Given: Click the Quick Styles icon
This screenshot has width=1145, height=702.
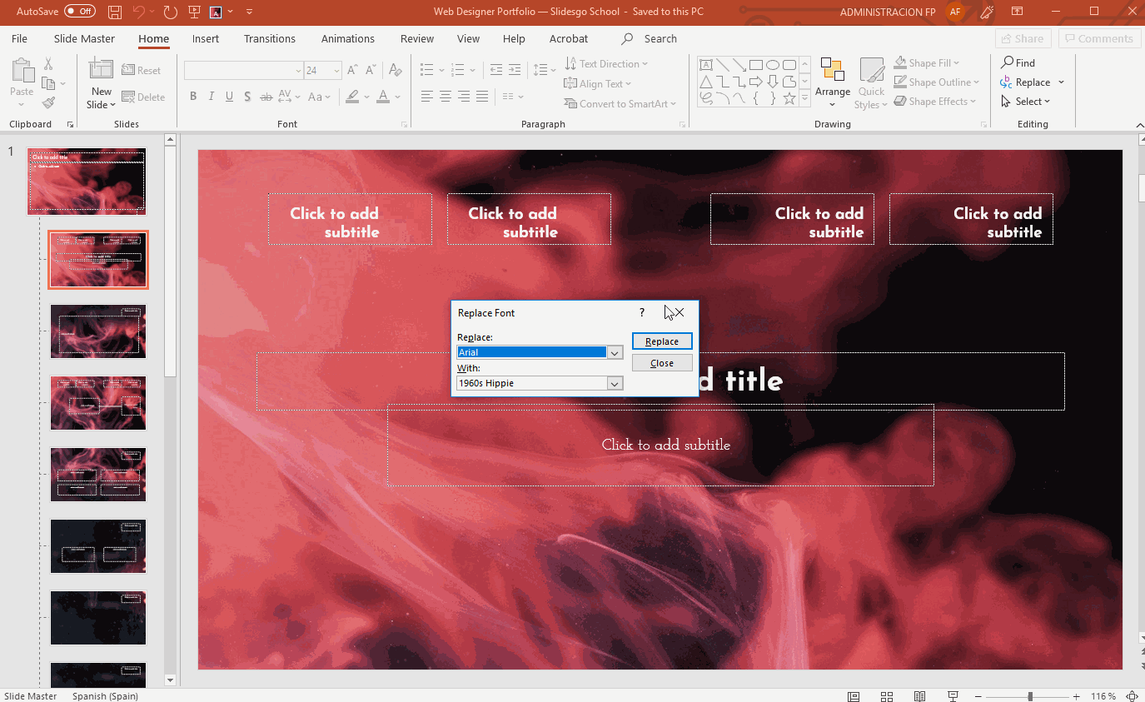Looking at the screenshot, I should [871, 82].
